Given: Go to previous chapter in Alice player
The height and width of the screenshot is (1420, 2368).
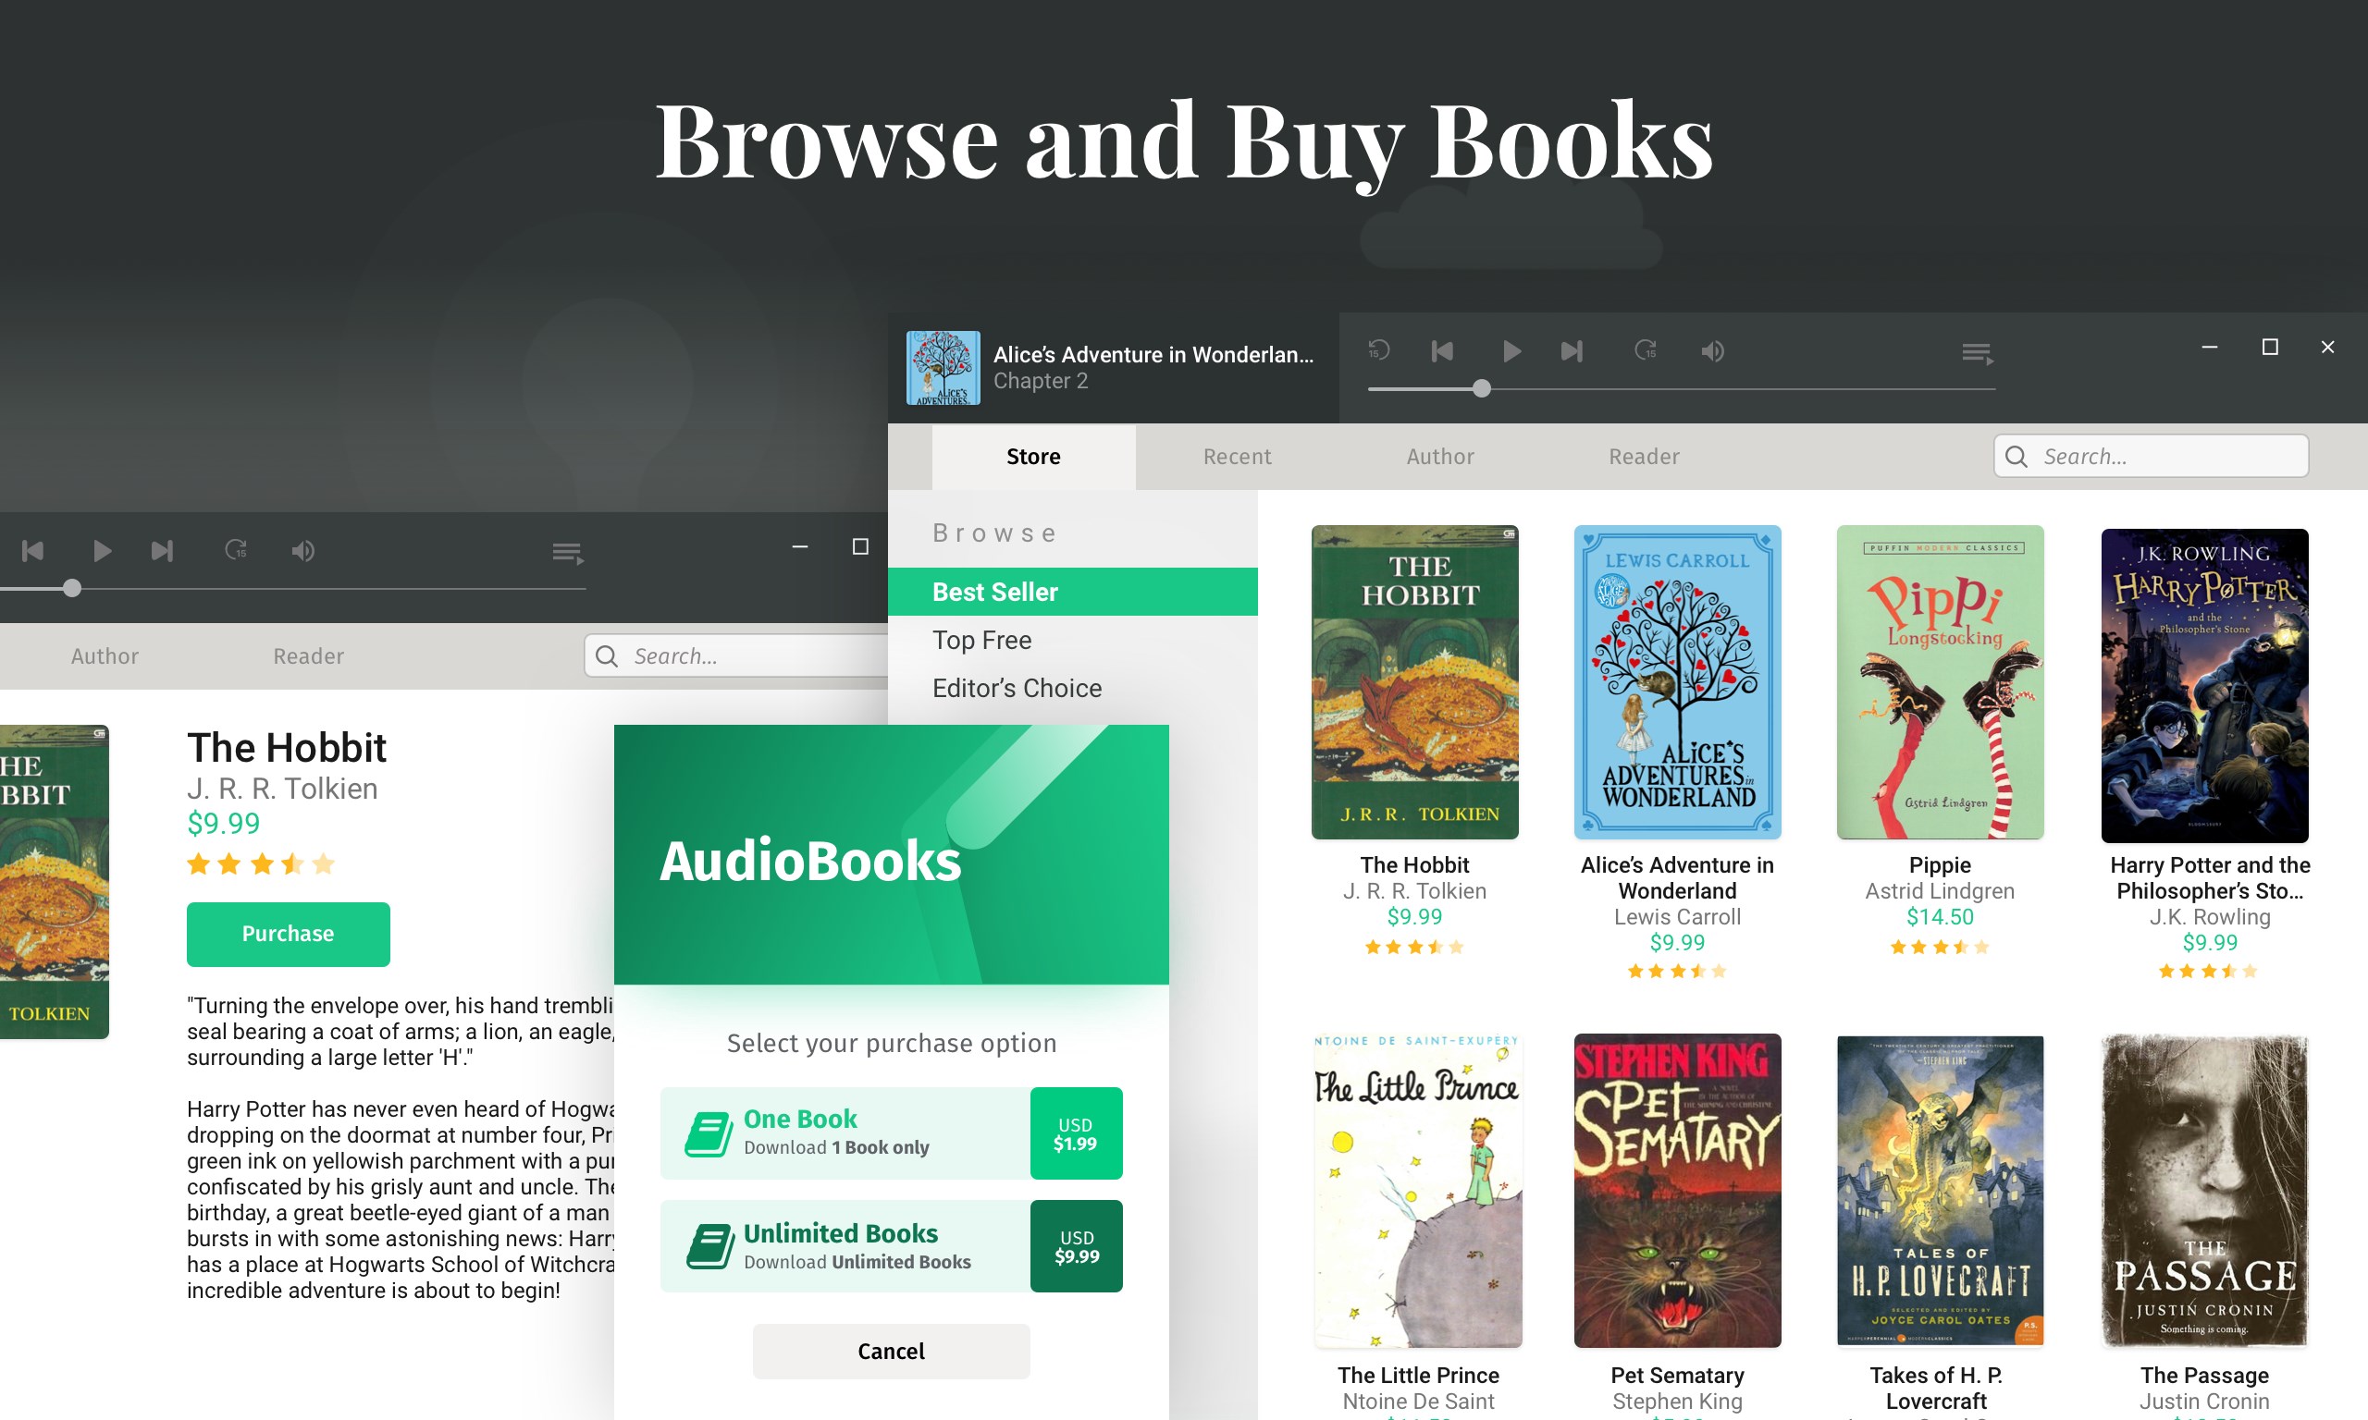Looking at the screenshot, I should [1442, 351].
